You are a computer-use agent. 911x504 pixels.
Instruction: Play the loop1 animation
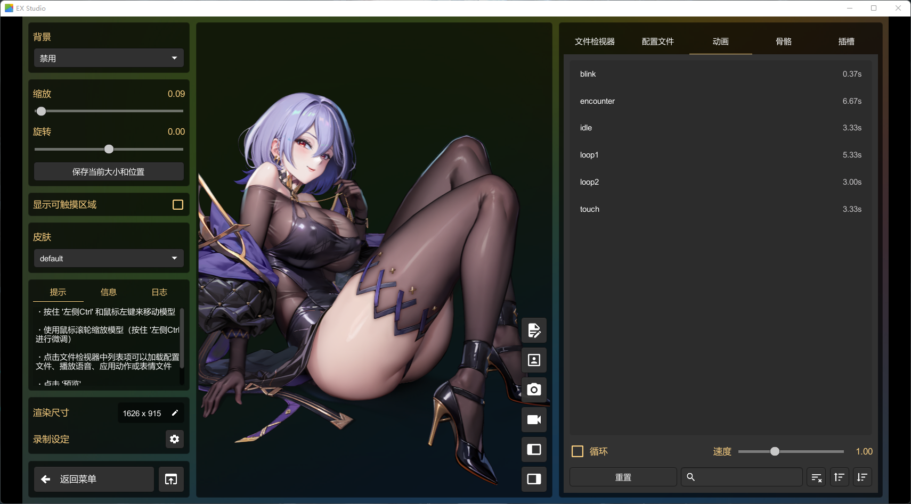click(x=721, y=155)
